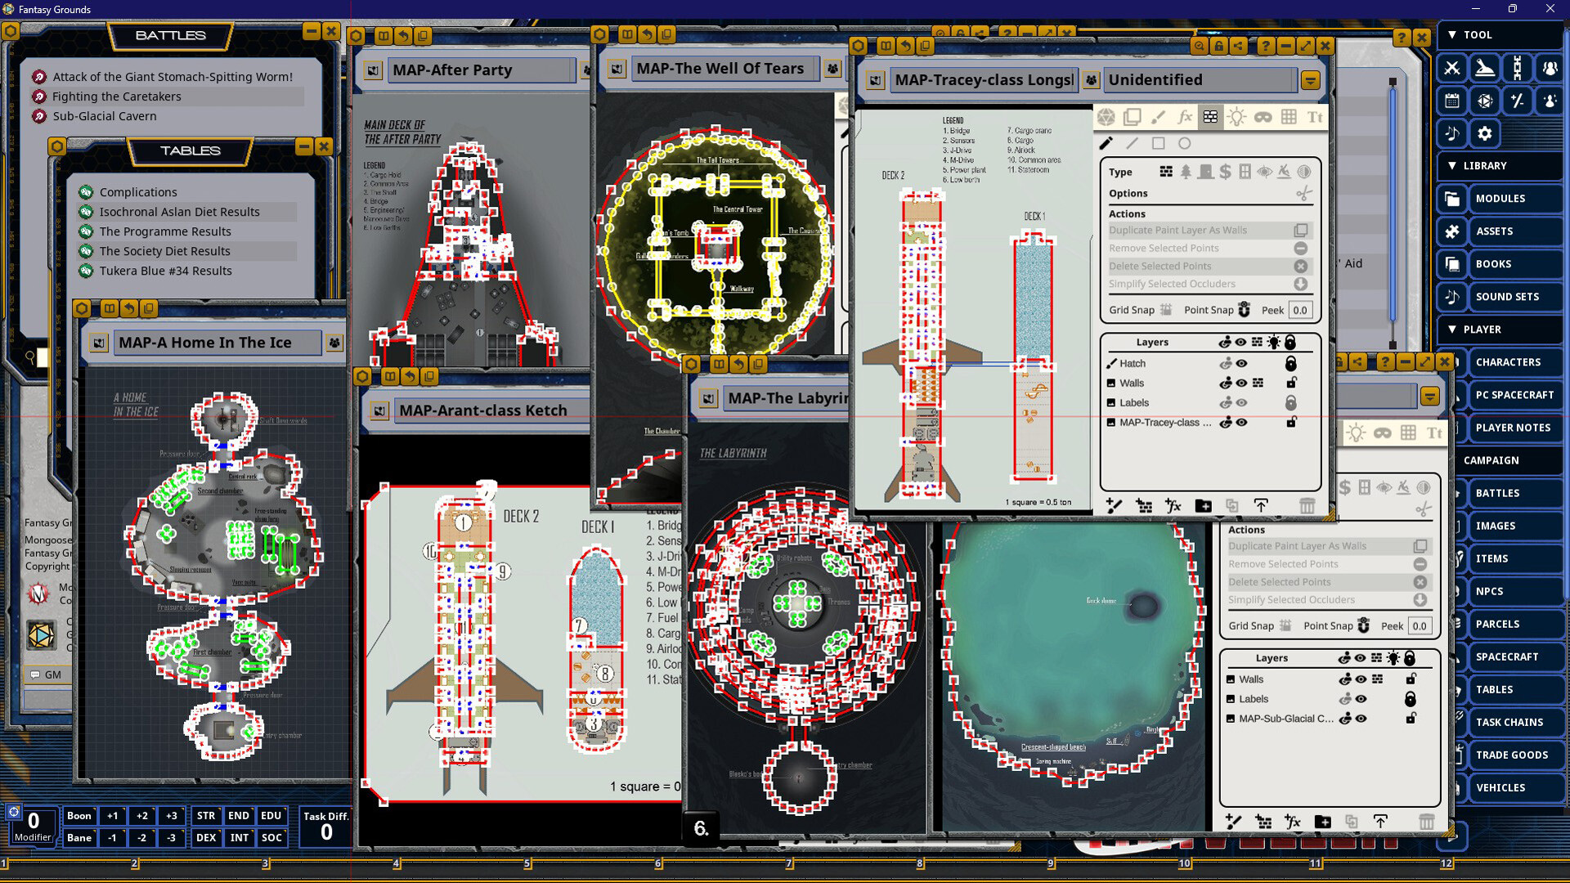The width and height of the screenshot is (1570, 883).
Task: Collapse the TOOL panel header
Action: [1454, 35]
